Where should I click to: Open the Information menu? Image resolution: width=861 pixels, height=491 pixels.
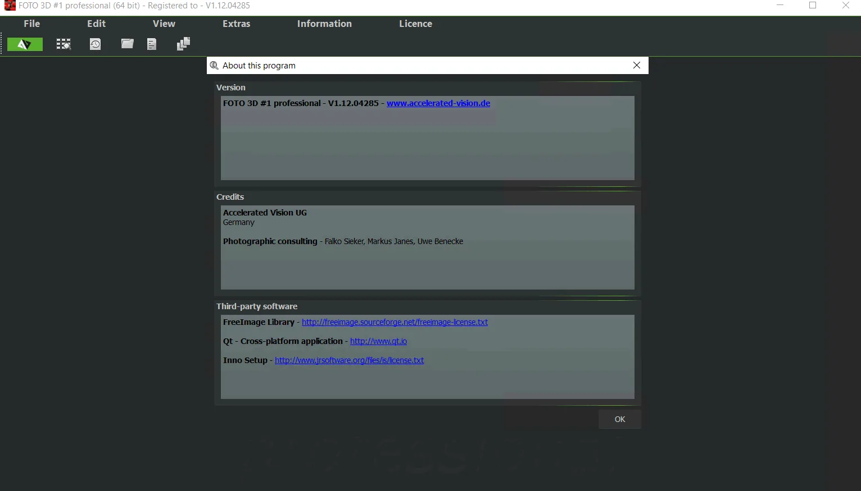point(325,24)
